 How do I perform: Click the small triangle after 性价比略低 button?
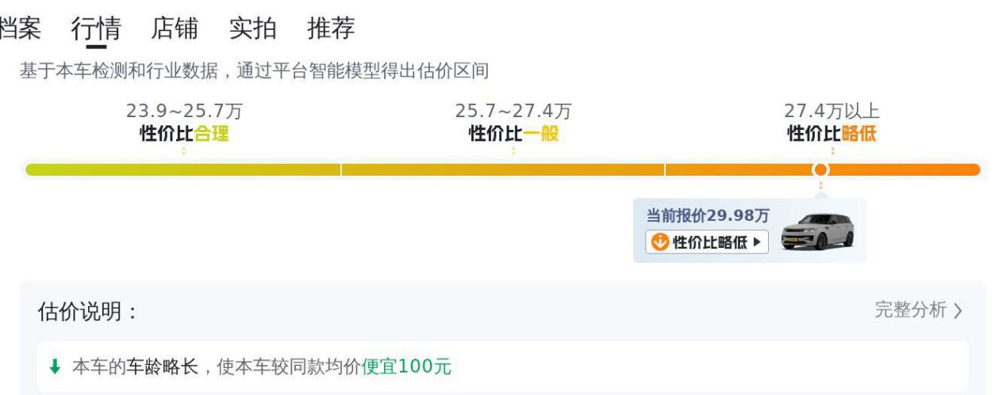click(x=757, y=242)
